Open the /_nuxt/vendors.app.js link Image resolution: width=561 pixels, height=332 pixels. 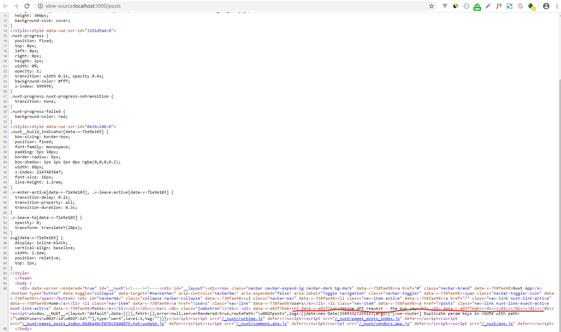[385, 323]
